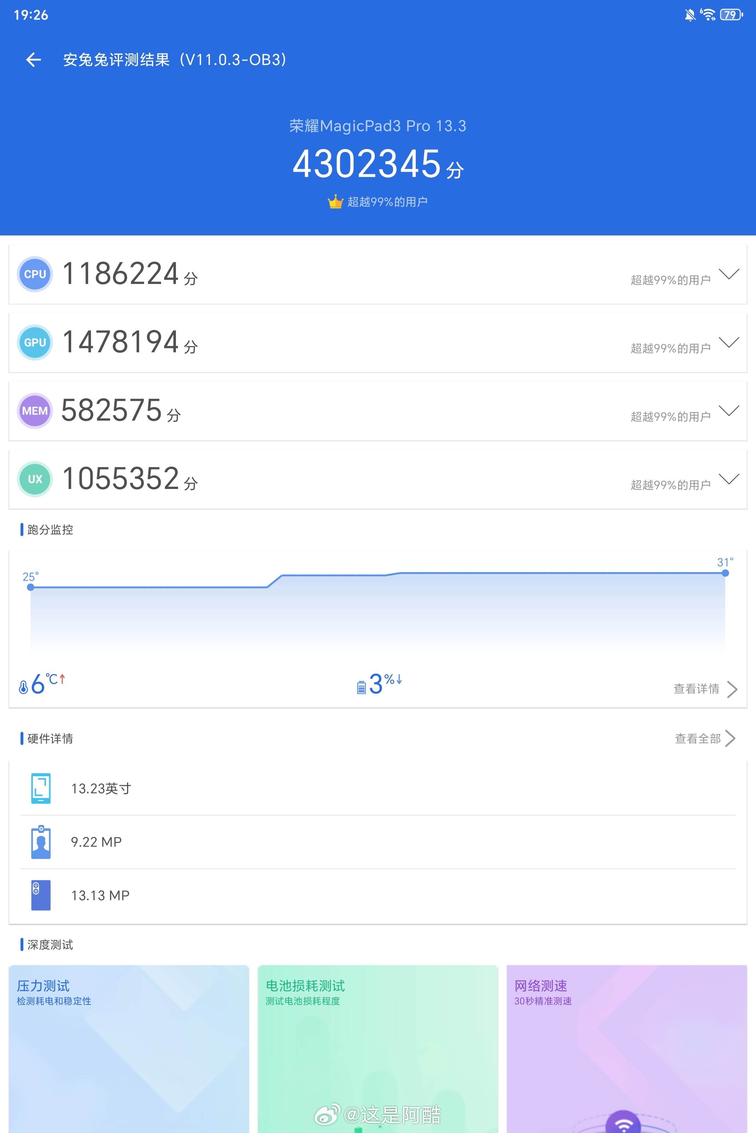The image size is (756, 1133).
Task: Click the MEM score badge icon
Action: pos(35,411)
